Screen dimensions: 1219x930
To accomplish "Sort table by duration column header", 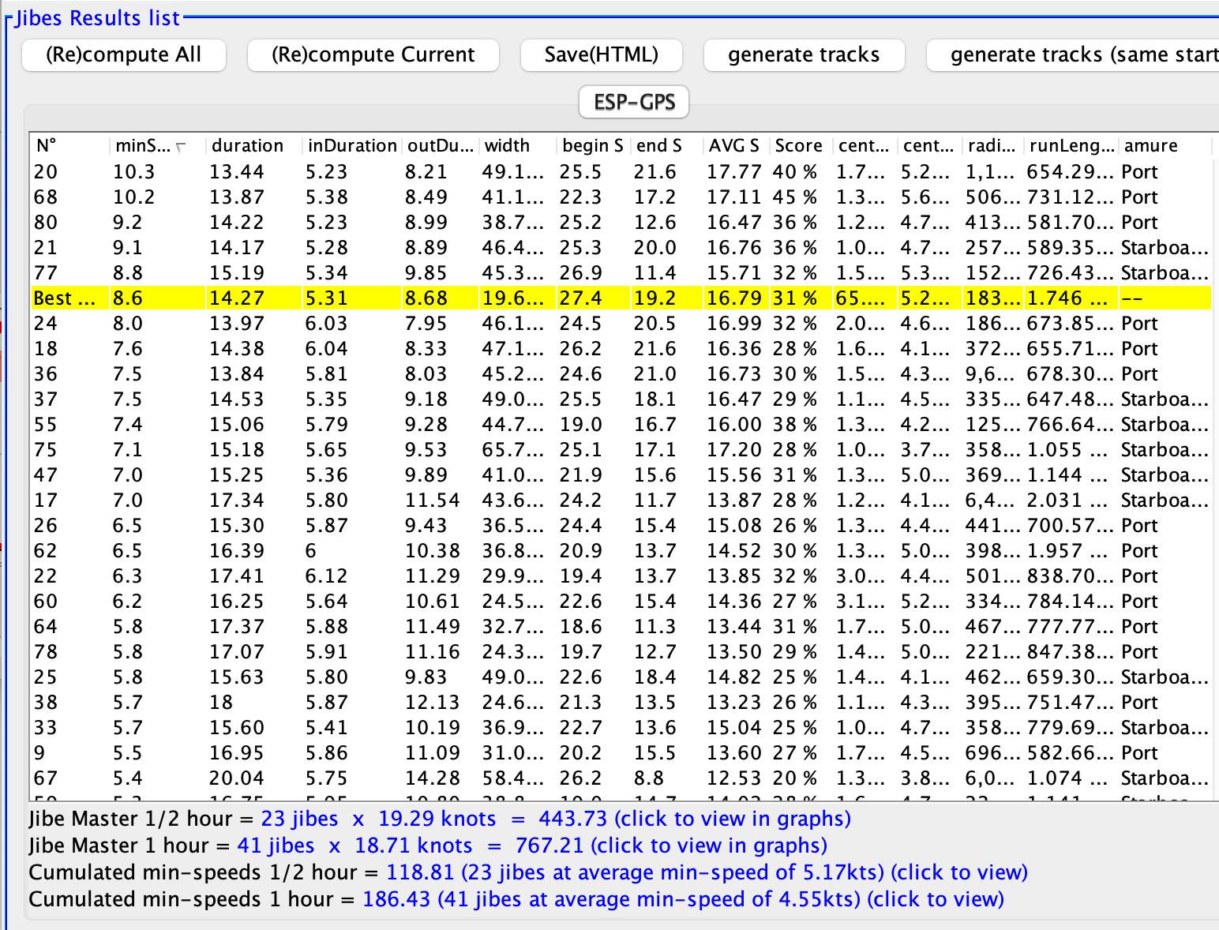I will click(x=247, y=146).
